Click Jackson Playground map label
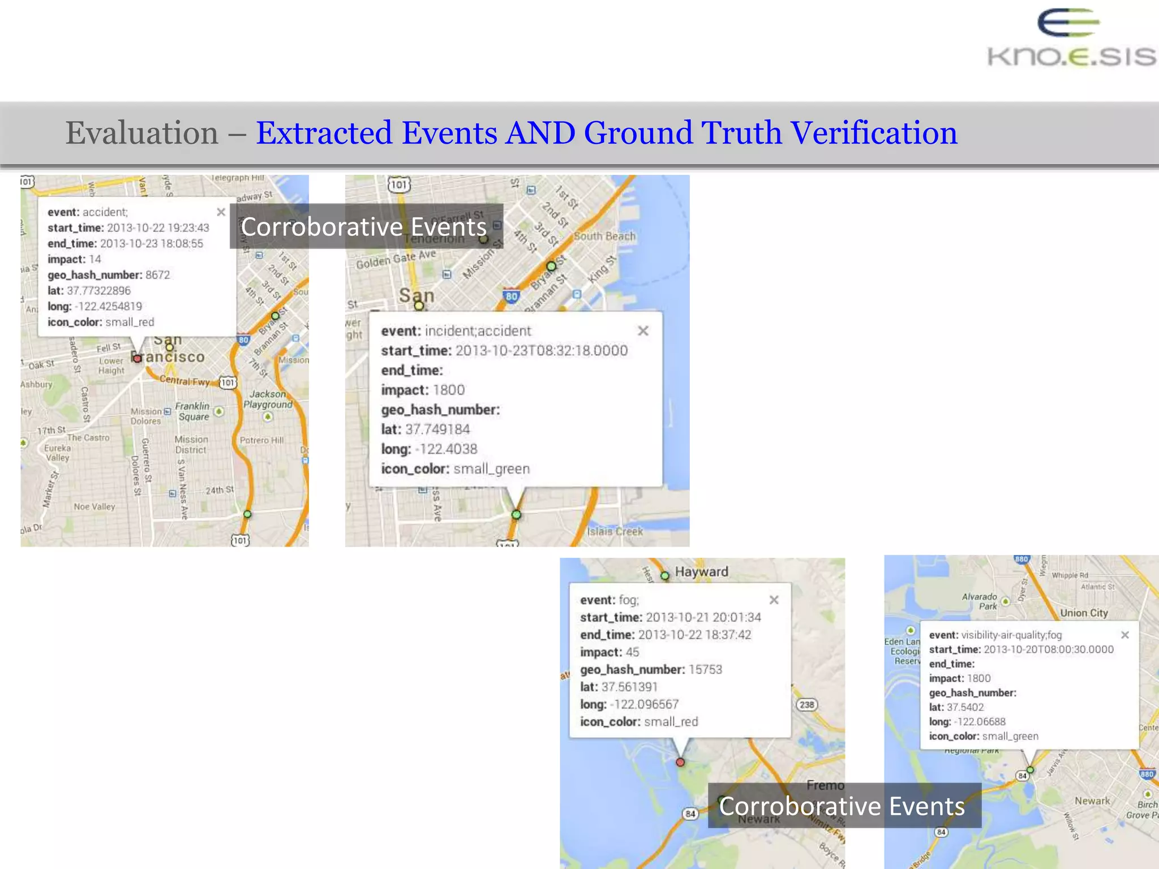Image resolution: width=1159 pixels, height=869 pixels. coord(268,399)
